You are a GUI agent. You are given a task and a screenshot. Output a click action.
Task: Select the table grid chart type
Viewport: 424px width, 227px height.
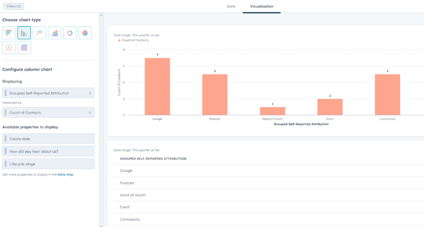pos(24,48)
